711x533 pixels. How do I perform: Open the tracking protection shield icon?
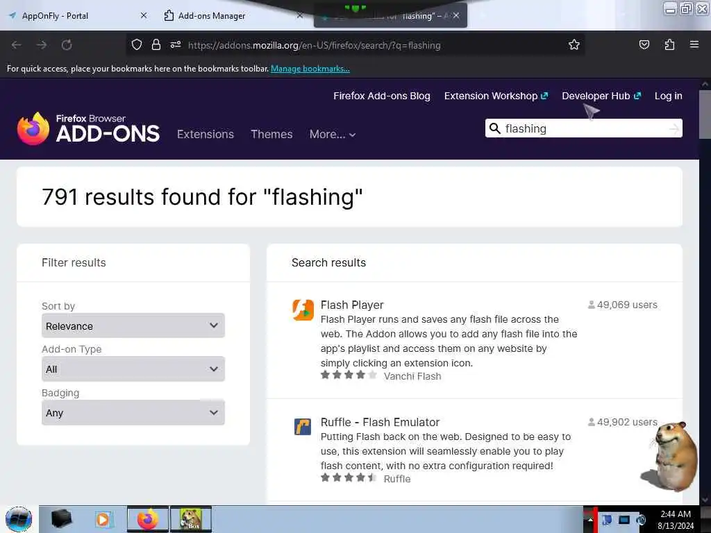pyautogui.click(x=137, y=45)
